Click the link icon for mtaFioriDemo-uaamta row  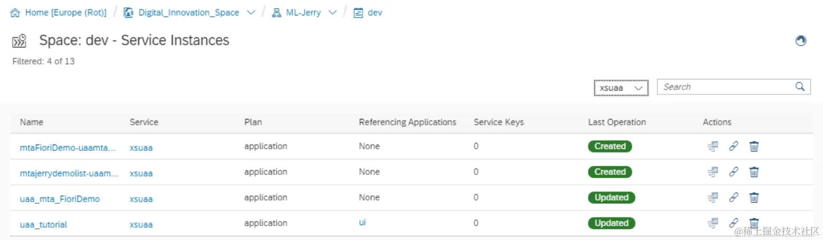(734, 146)
